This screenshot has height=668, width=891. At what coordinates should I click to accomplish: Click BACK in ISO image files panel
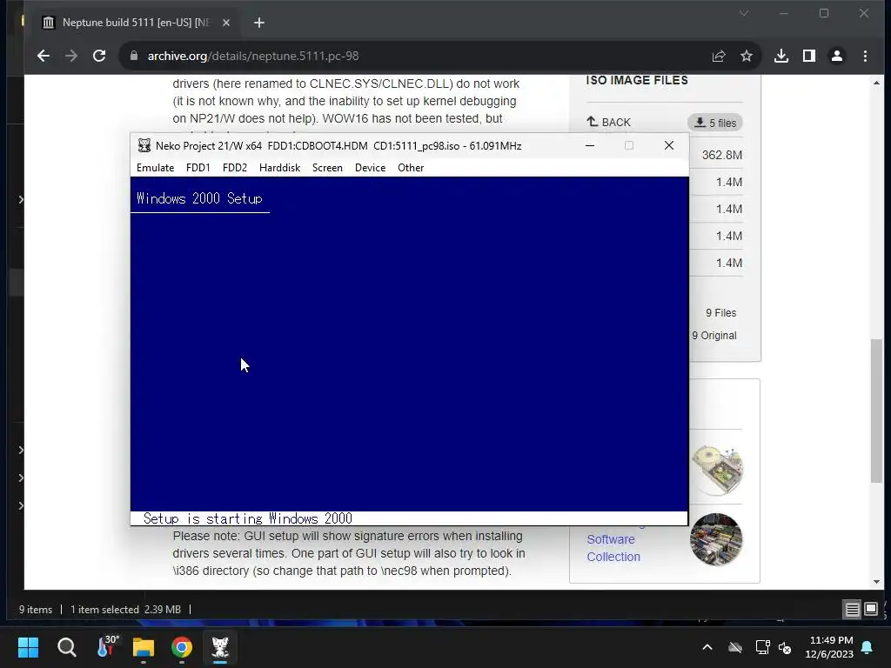[x=608, y=122]
